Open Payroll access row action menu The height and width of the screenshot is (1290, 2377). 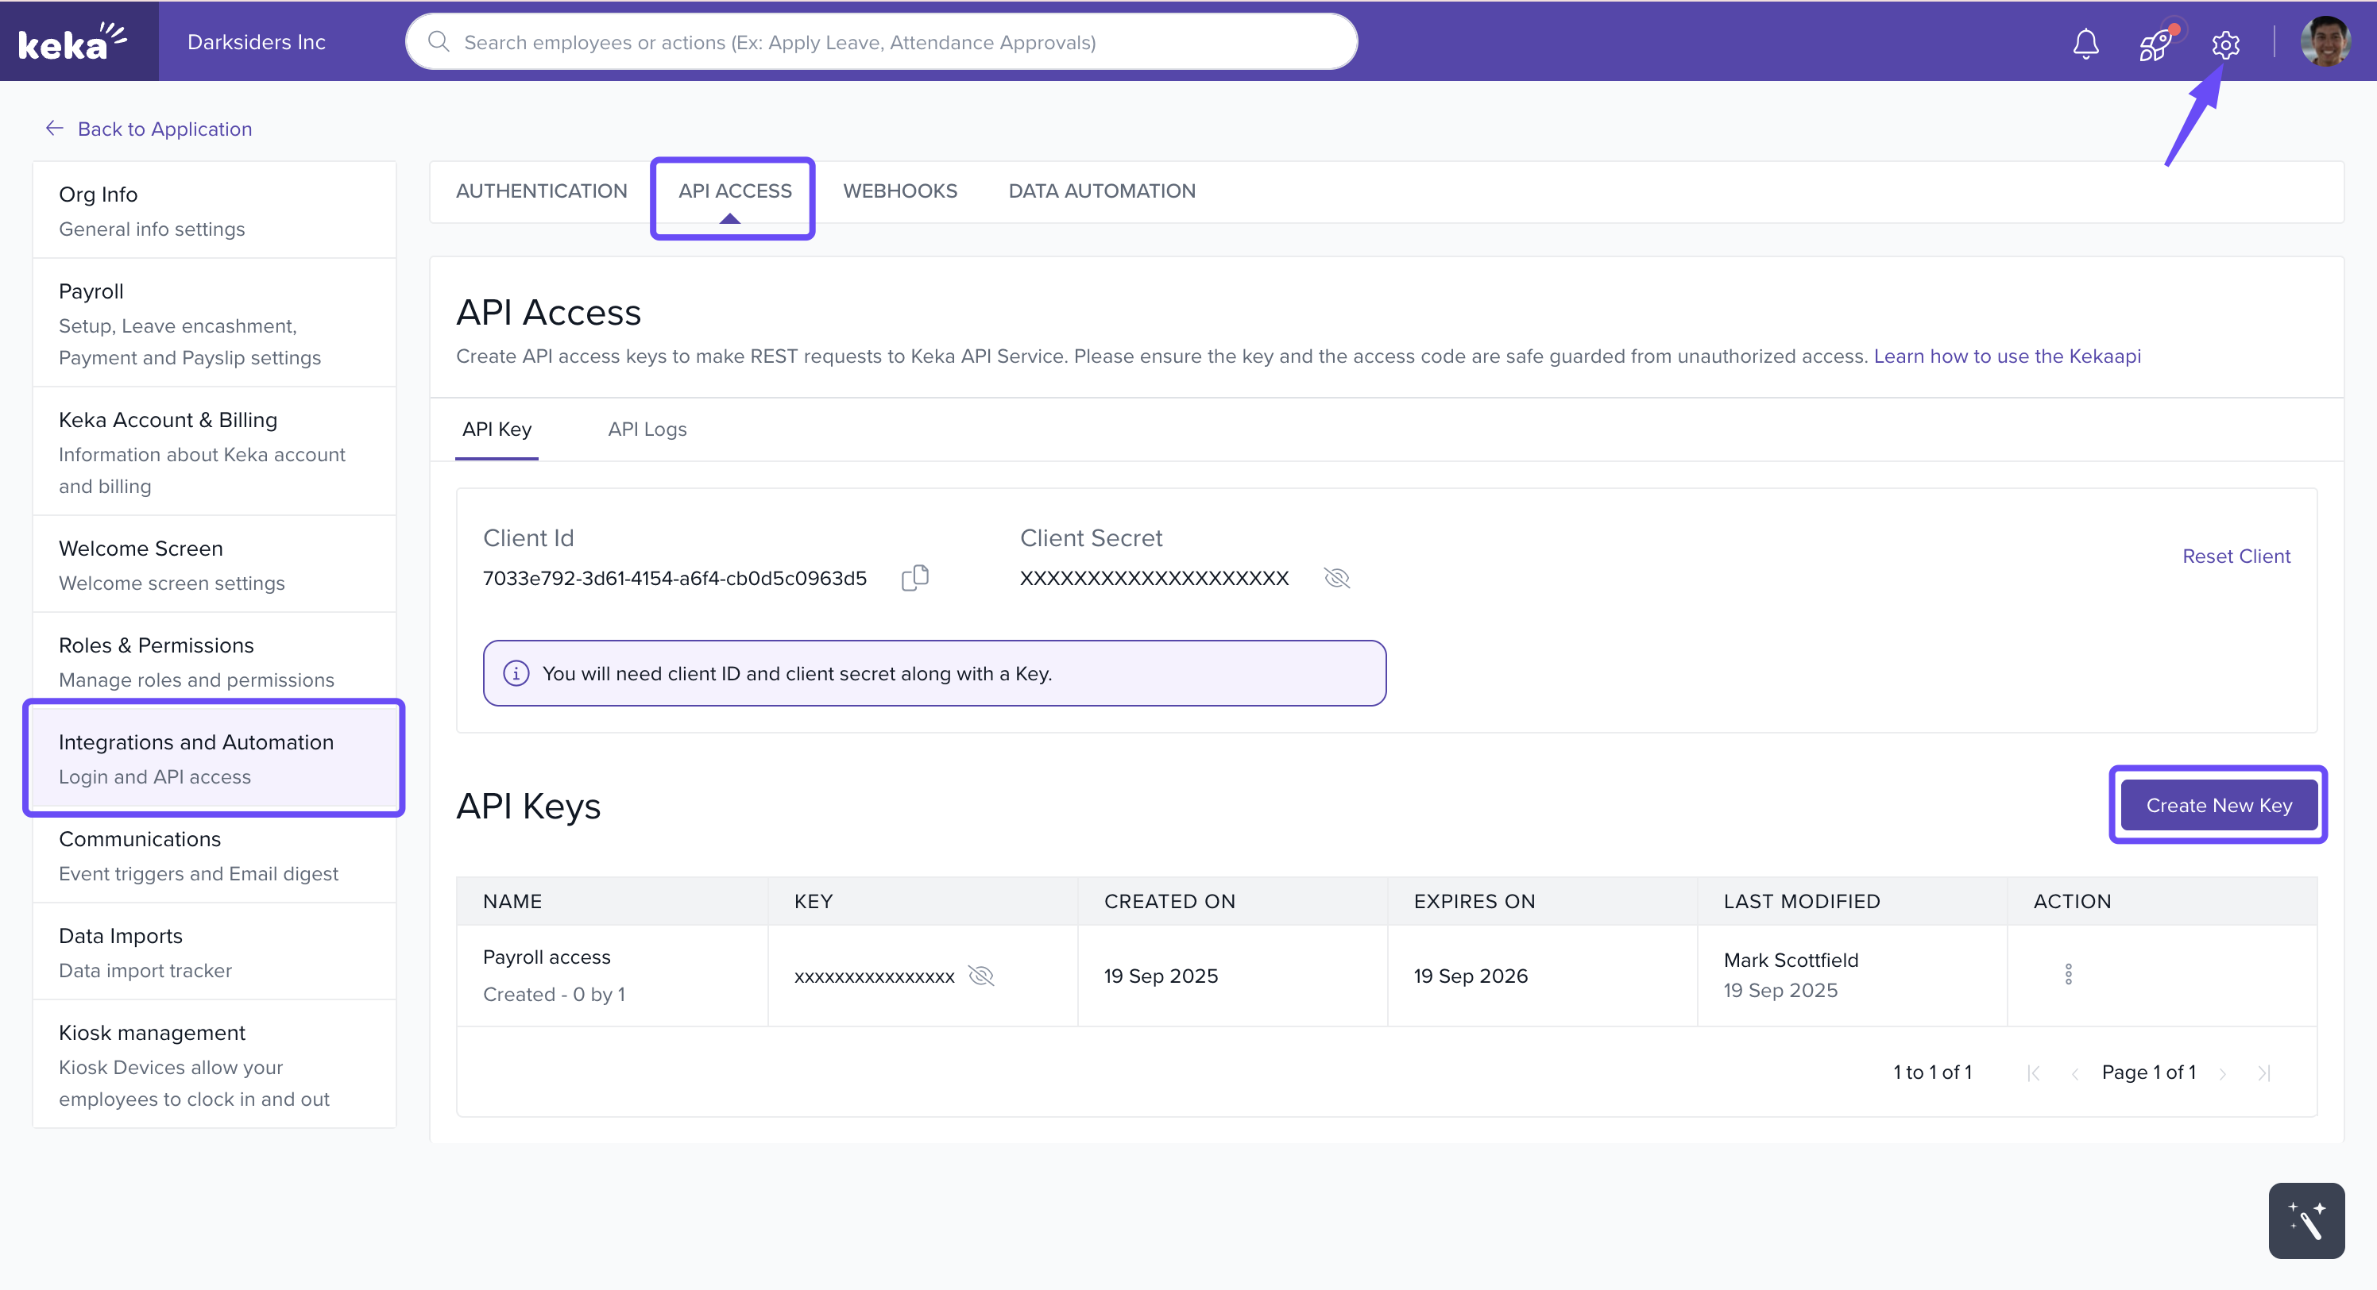2068,975
